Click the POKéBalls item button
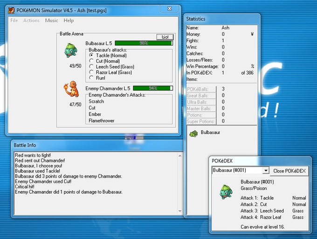This screenshot has width=317, height=239. [201, 89]
